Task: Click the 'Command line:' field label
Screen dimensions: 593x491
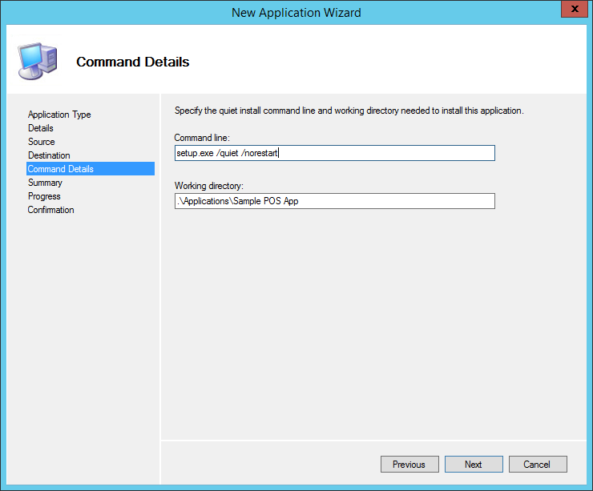Action: coord(201,139)
